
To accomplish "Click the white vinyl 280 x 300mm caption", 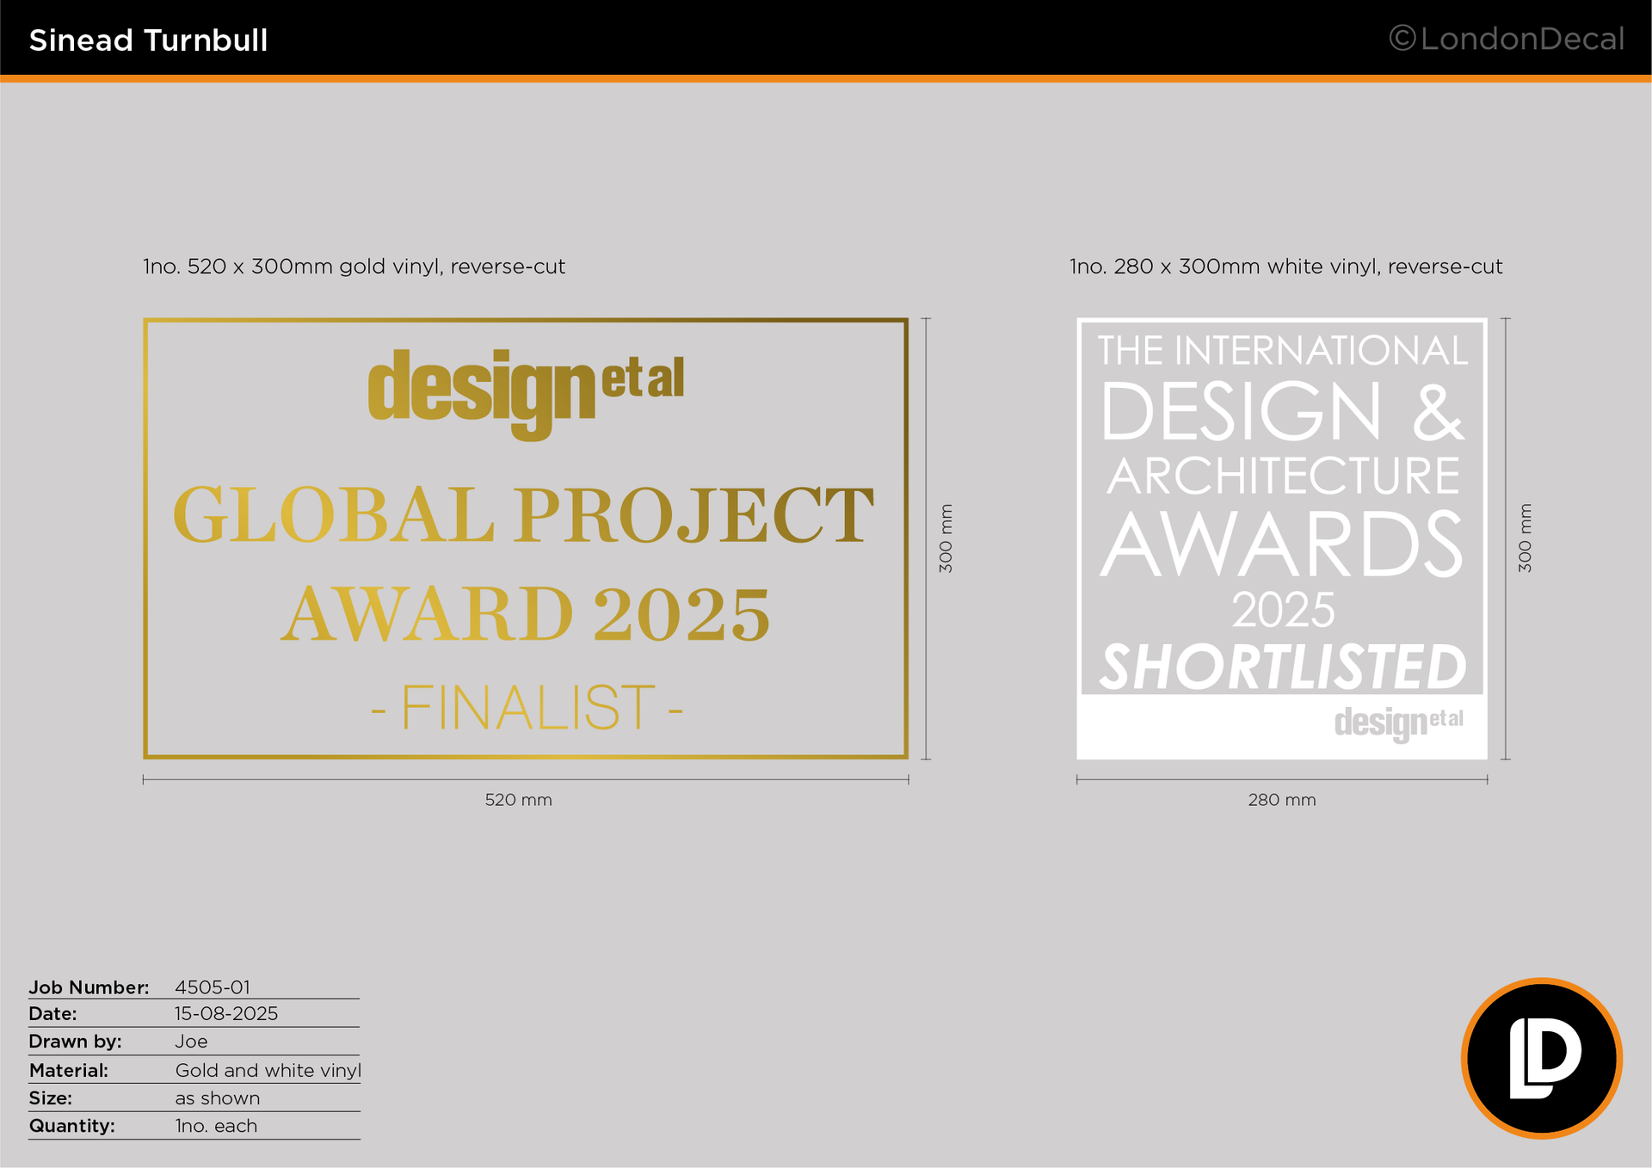I will (x=1285, y=267).
